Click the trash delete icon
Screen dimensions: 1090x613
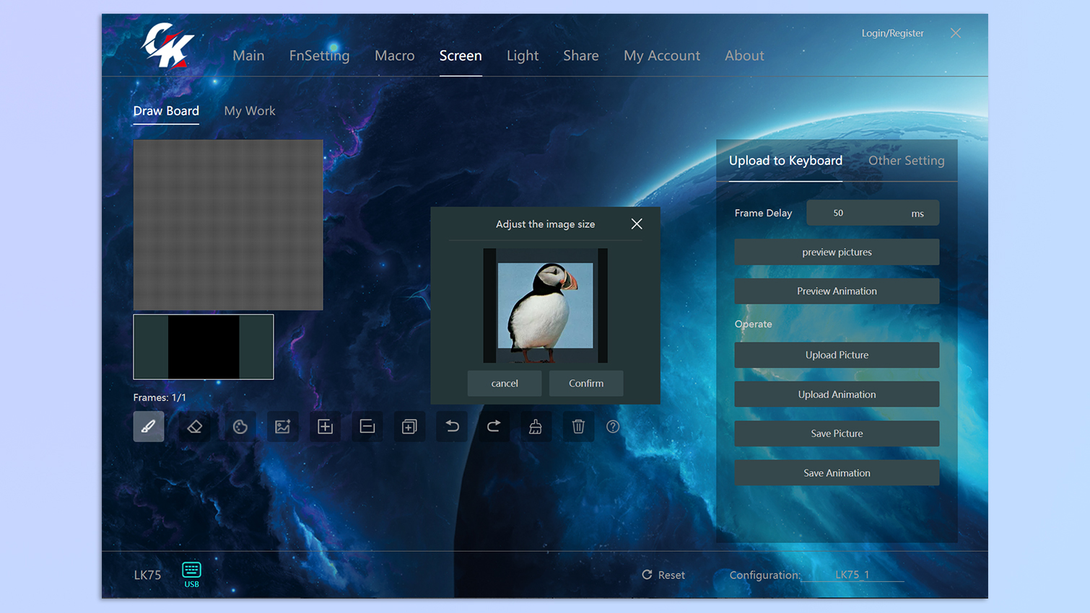click(x=578, y=427)
